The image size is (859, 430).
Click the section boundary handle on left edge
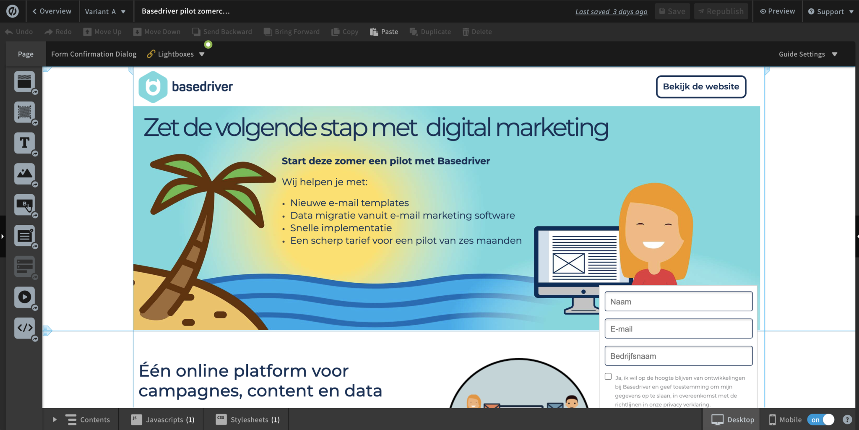point(47,331)
